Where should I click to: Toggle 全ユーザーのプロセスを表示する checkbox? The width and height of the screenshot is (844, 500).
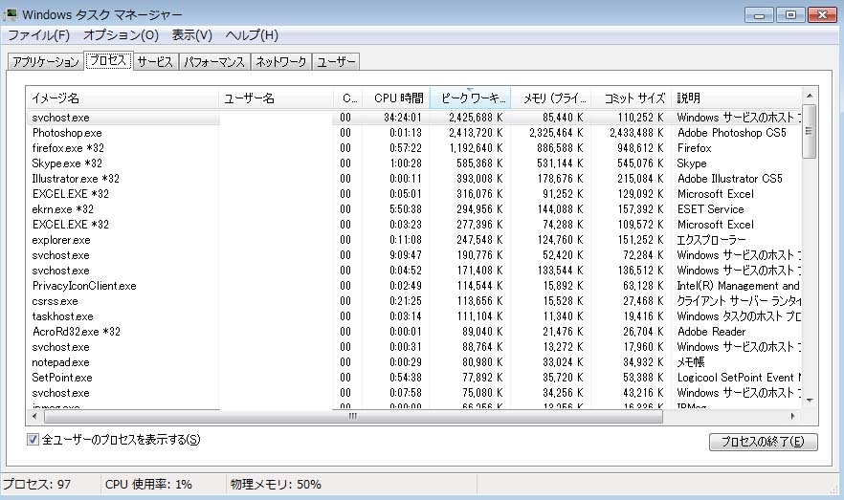click(x=33, y=440)
